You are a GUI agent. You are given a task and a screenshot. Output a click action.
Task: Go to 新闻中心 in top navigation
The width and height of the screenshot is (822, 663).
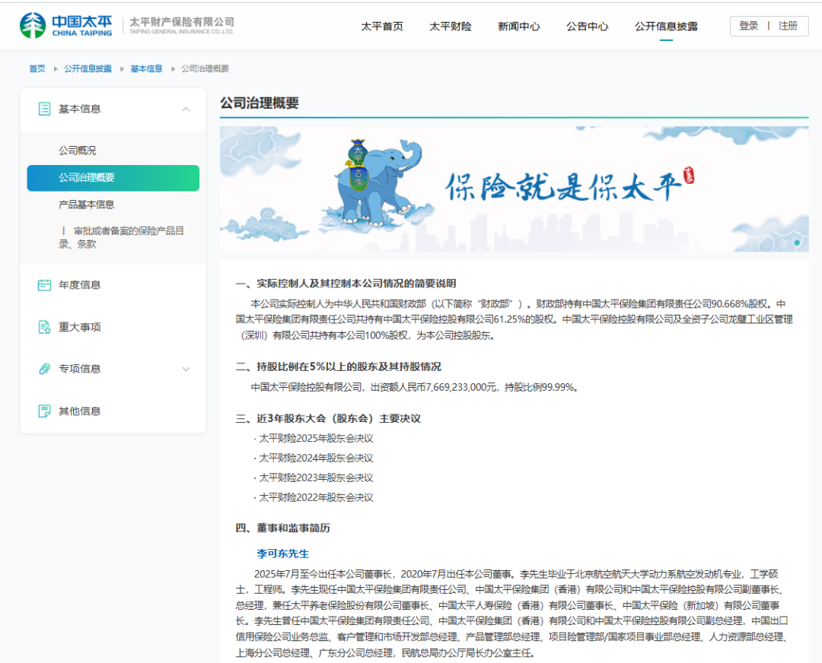point(519,27)
